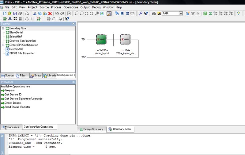Image resolution: width=245 pixels, height=155 pixels.
Task: Click the hammer tool icon in toolbar
Action: pos(109,14)
